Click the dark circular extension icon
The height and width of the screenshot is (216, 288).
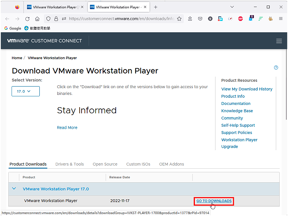(x=210, y=19)
